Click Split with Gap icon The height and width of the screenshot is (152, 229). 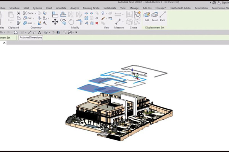(92, 13)
